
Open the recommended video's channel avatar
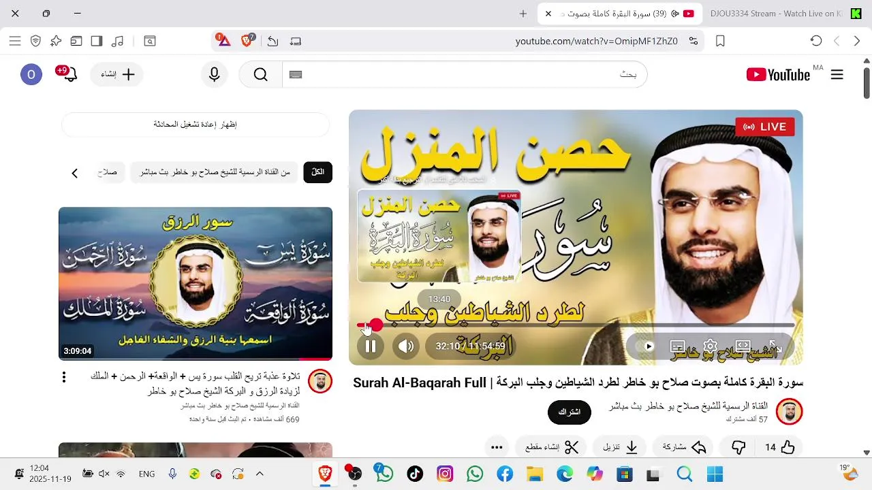320,382
